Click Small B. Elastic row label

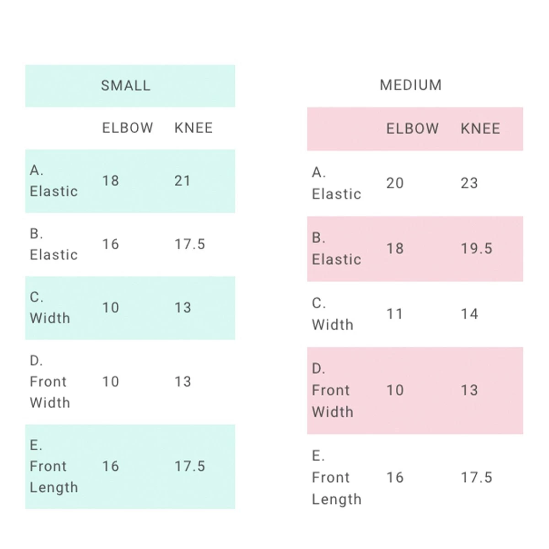[54, 244]
